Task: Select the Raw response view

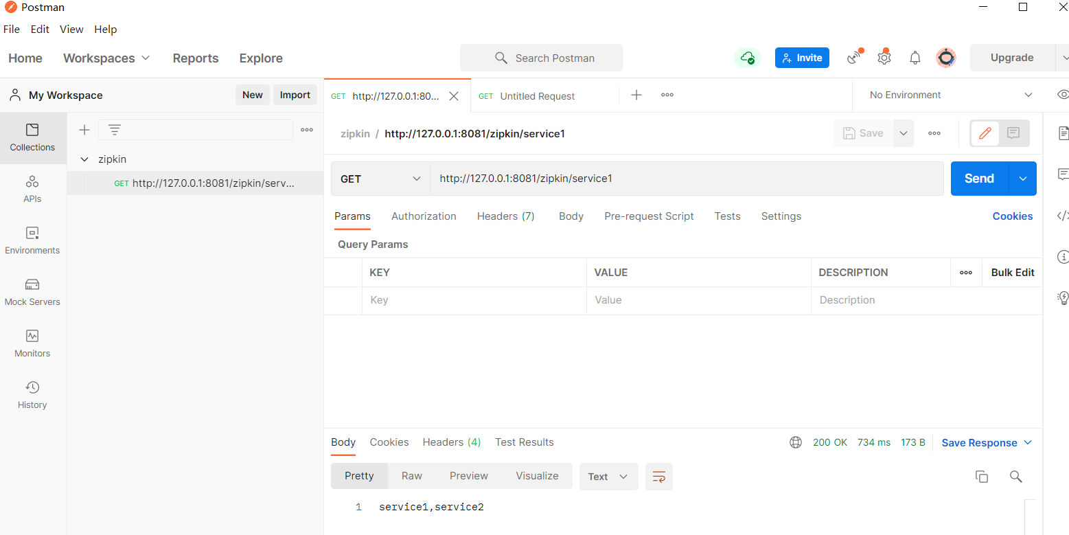Action: click(412, 476)
